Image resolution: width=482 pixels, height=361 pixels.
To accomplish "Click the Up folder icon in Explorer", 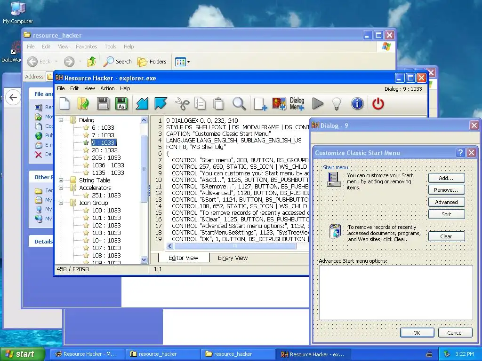I will (92, 62).
